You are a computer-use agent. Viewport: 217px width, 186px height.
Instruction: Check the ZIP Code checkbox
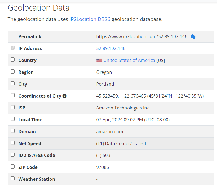pos(13,167)
